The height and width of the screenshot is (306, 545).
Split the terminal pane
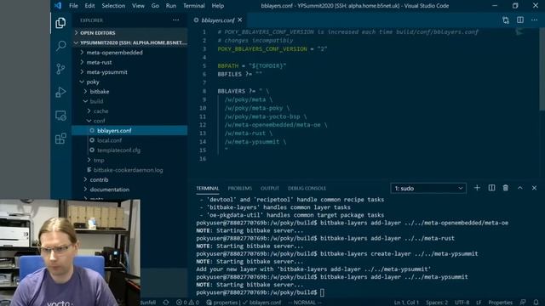point(491,188)
